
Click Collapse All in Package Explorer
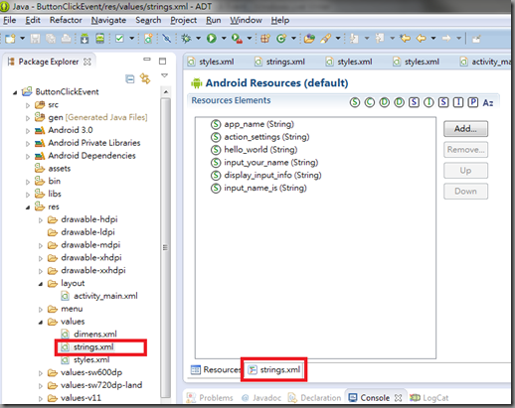[x=130, y=79]
